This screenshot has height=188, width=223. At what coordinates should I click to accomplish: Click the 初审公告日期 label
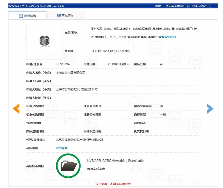[35, 115]
